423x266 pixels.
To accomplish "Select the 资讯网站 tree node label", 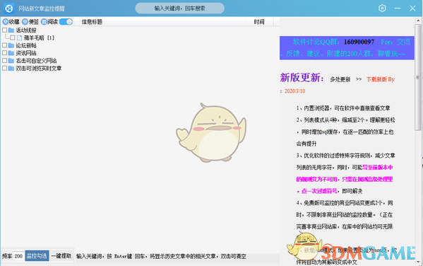I will tap(26, 53).
